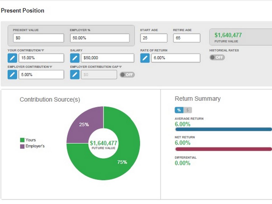Click the Start Age input field
Screen dimensions: 272x204
154,38
